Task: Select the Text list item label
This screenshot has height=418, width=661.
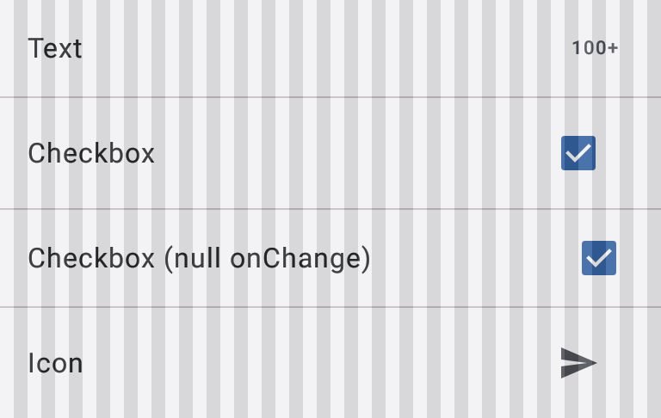Action: 55,48
